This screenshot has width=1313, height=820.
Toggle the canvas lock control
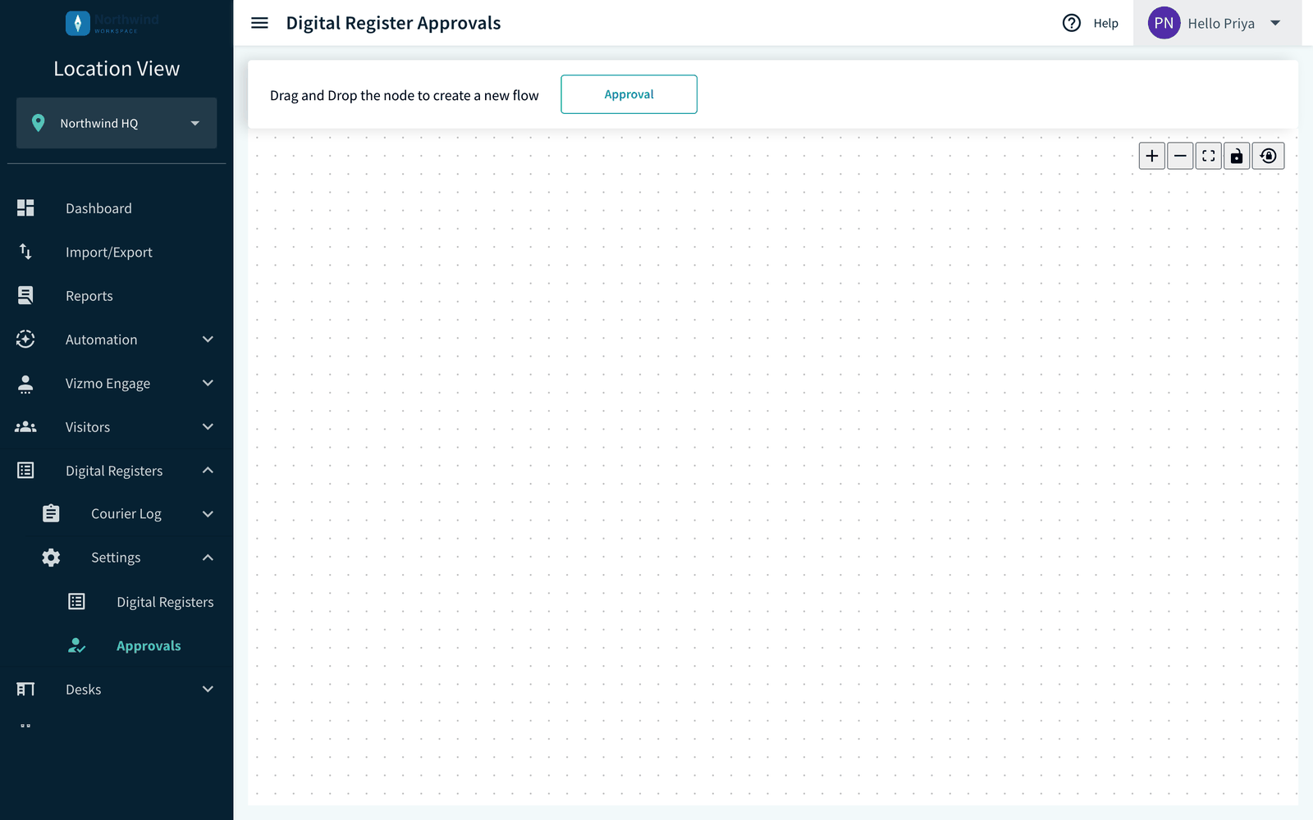[1237, 156]
